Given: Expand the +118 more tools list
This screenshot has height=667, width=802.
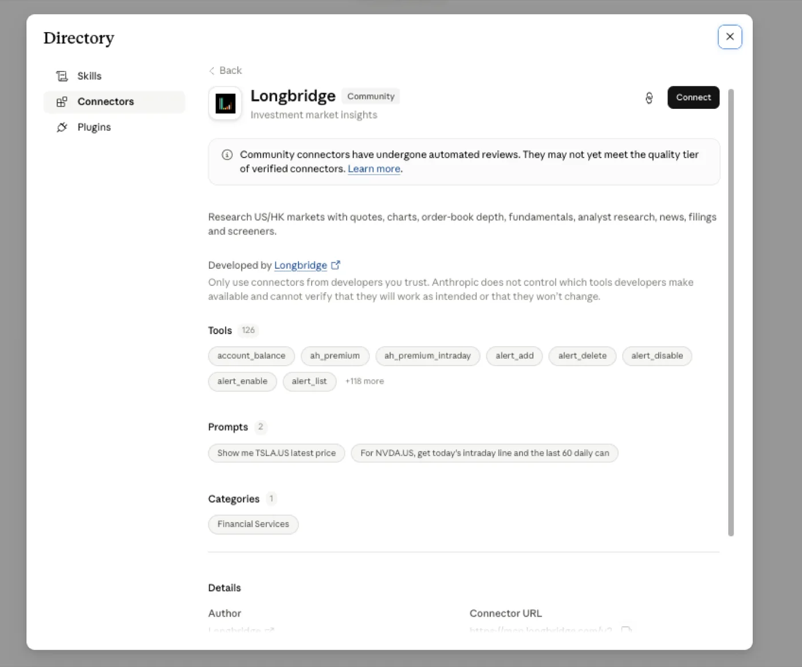Looking at the screenshot, I should click(x=364, y=381).
